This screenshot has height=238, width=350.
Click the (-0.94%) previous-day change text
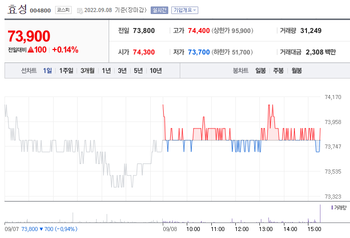click(x=66, y=229)
